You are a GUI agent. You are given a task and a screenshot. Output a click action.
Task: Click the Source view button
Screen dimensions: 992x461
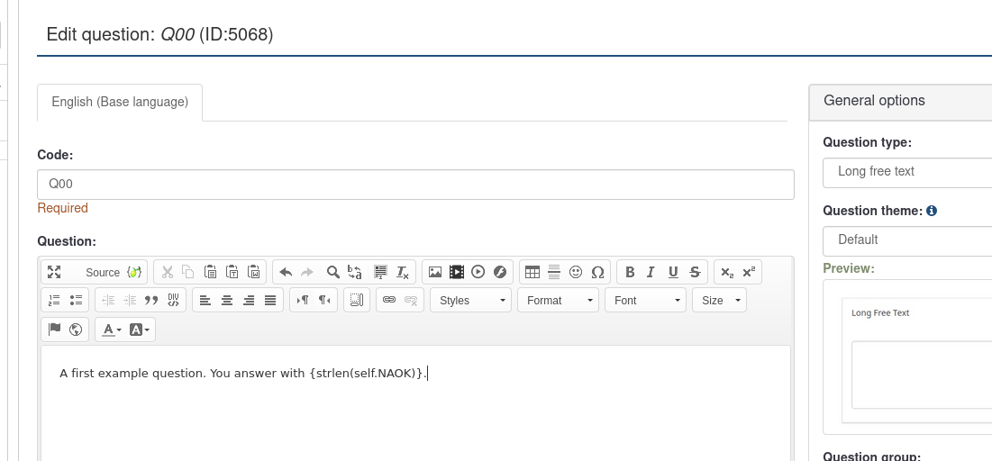103,272
